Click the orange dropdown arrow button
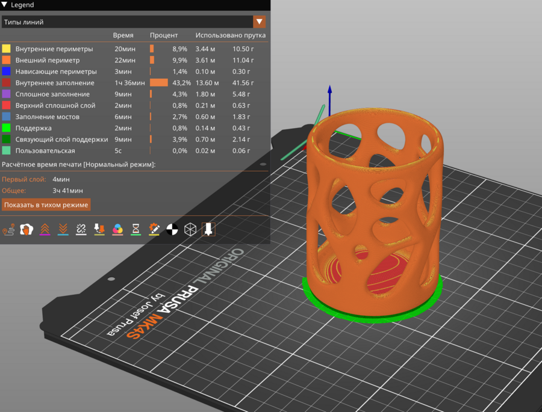 tap(260, 22)
